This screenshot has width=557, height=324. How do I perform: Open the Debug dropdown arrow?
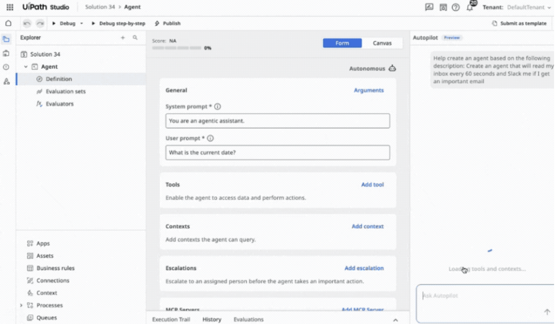point(81,24)
